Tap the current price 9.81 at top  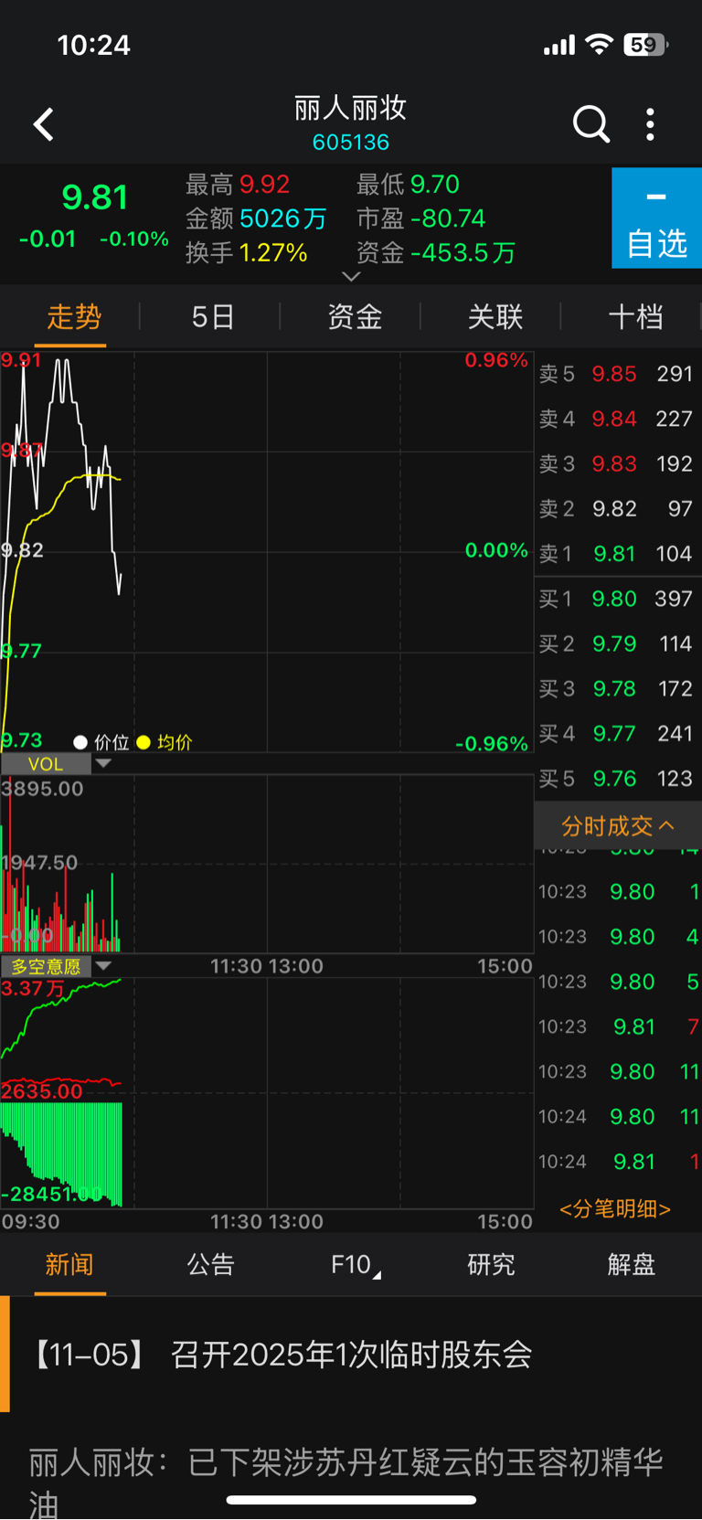point(95,197)
